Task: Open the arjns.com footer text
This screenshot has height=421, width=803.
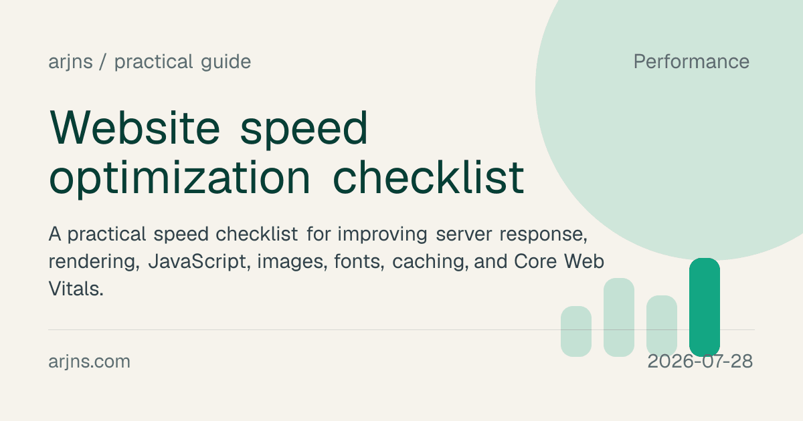Action: (x=90, y=362)
